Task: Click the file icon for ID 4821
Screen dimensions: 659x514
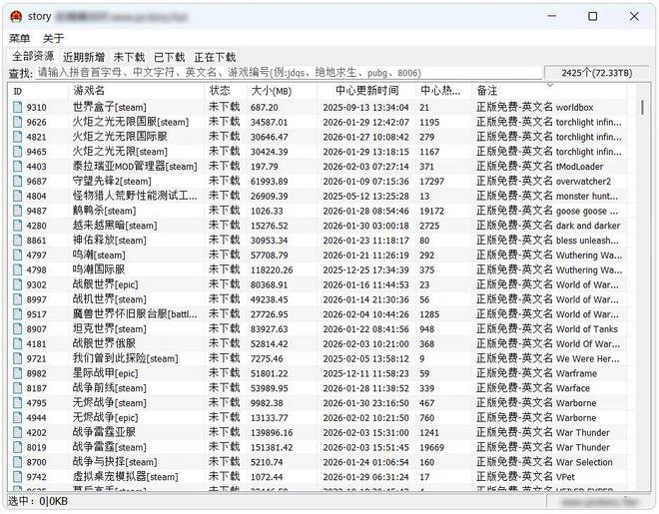Action: coord(17,137)
